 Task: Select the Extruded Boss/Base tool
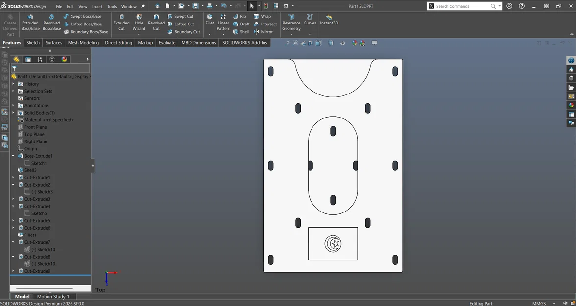[30, 23]
